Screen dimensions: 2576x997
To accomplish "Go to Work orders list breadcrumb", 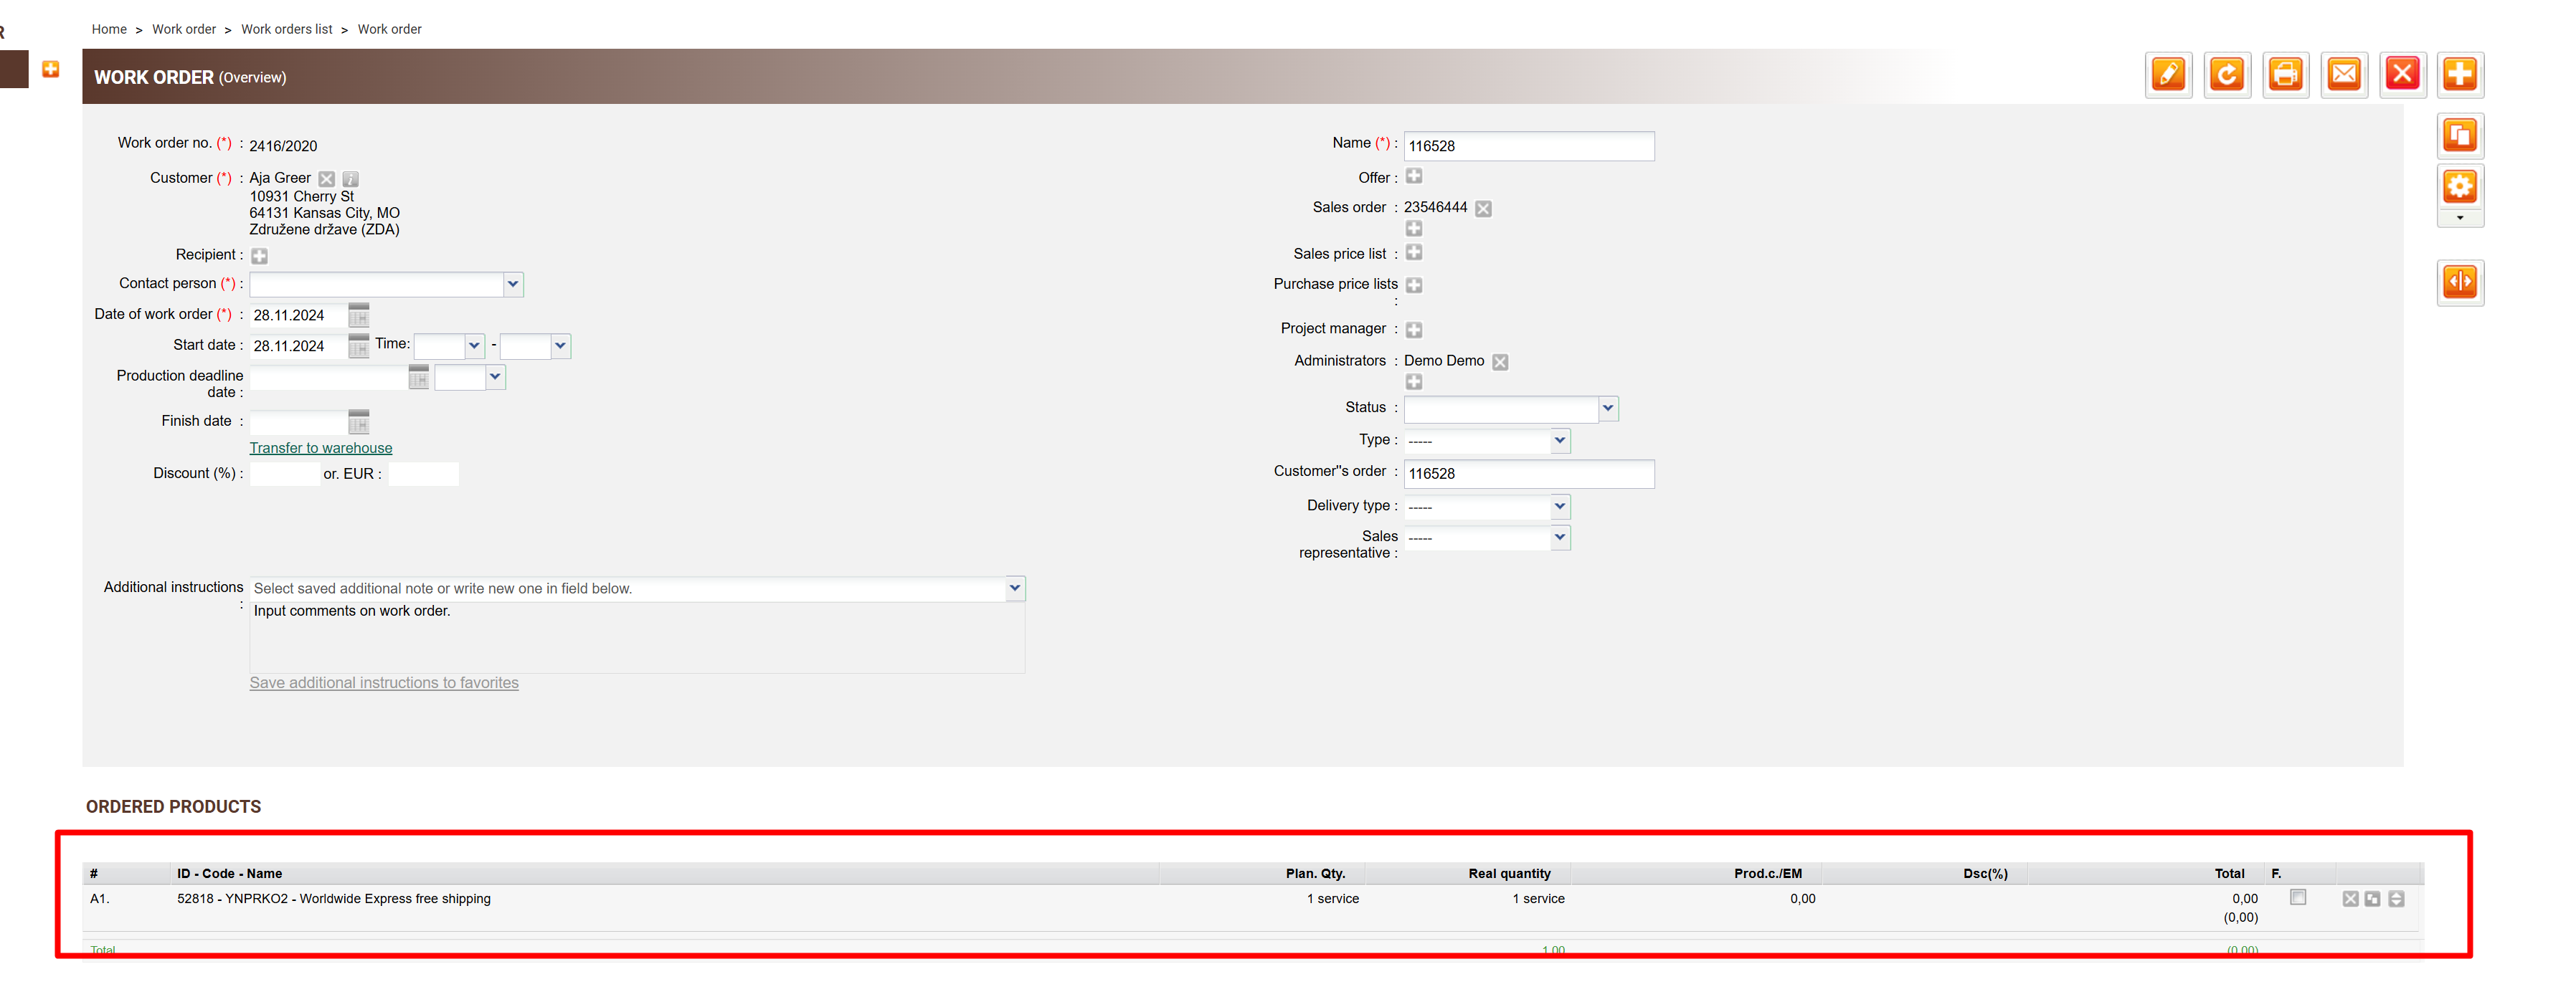I will (x=286, y=29).
